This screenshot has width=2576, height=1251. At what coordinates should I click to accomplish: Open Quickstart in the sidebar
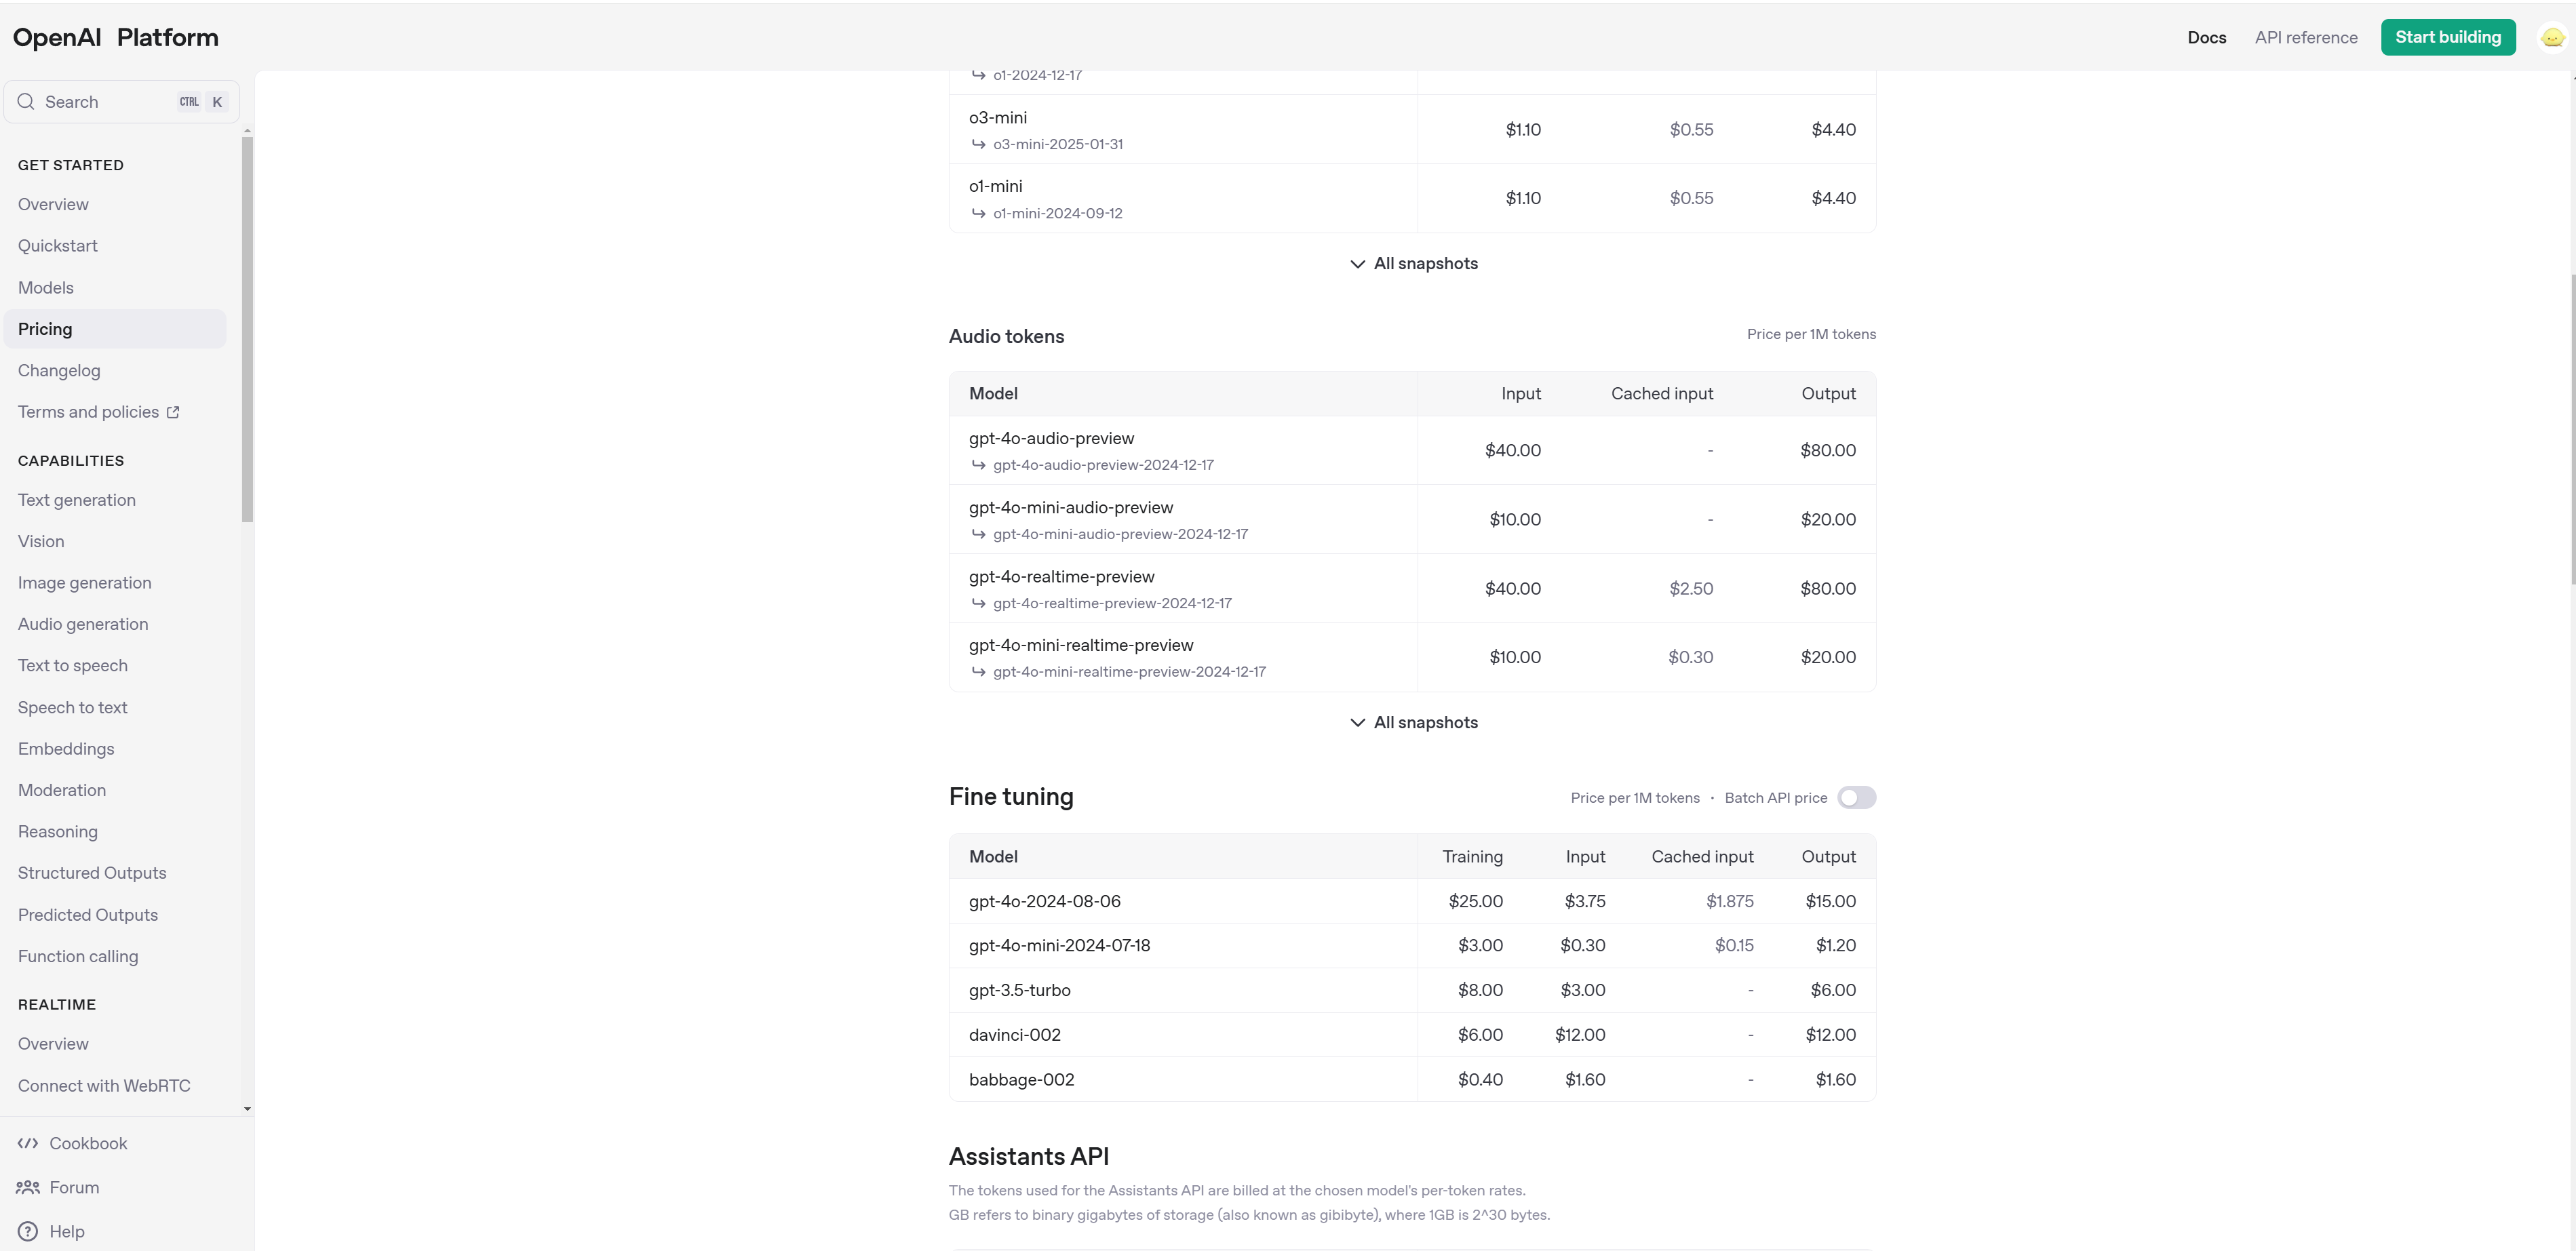(x=58, y=246)
